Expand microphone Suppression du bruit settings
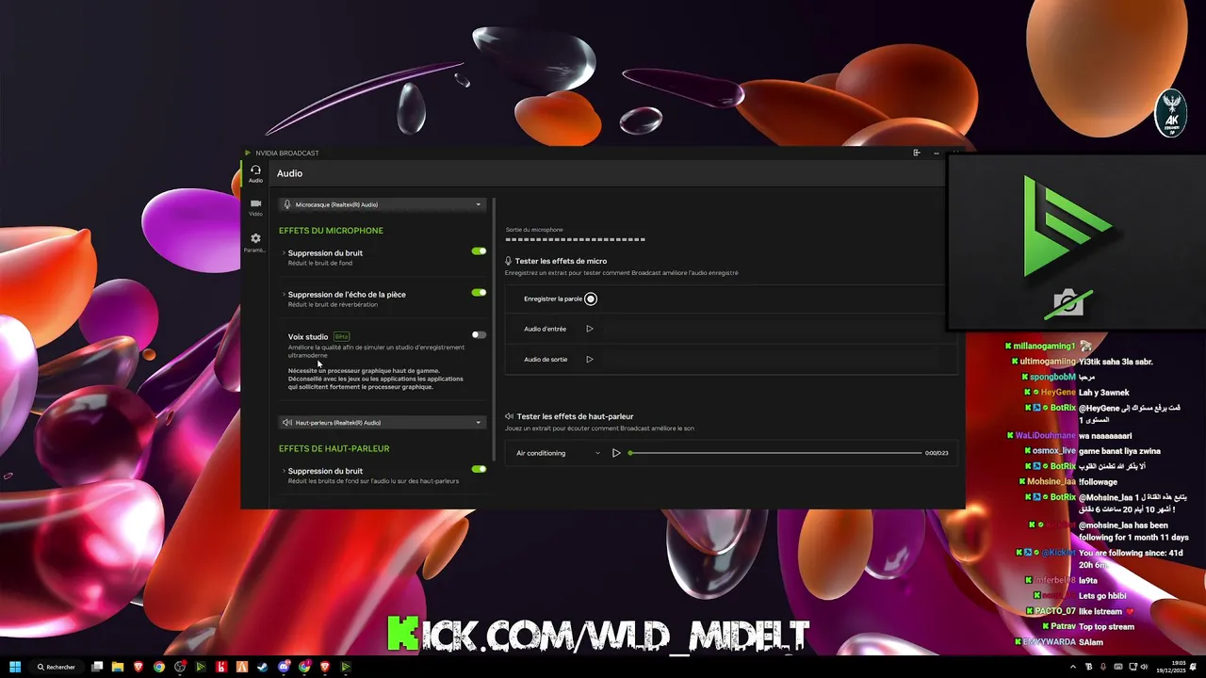The width and height of the screenshot is (1206, 678). (x=284, y=252)
